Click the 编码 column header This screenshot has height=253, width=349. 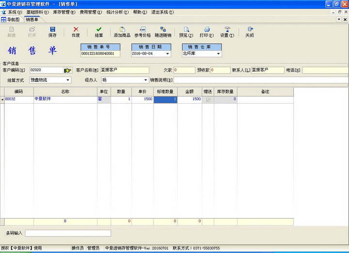pos(19,92)
